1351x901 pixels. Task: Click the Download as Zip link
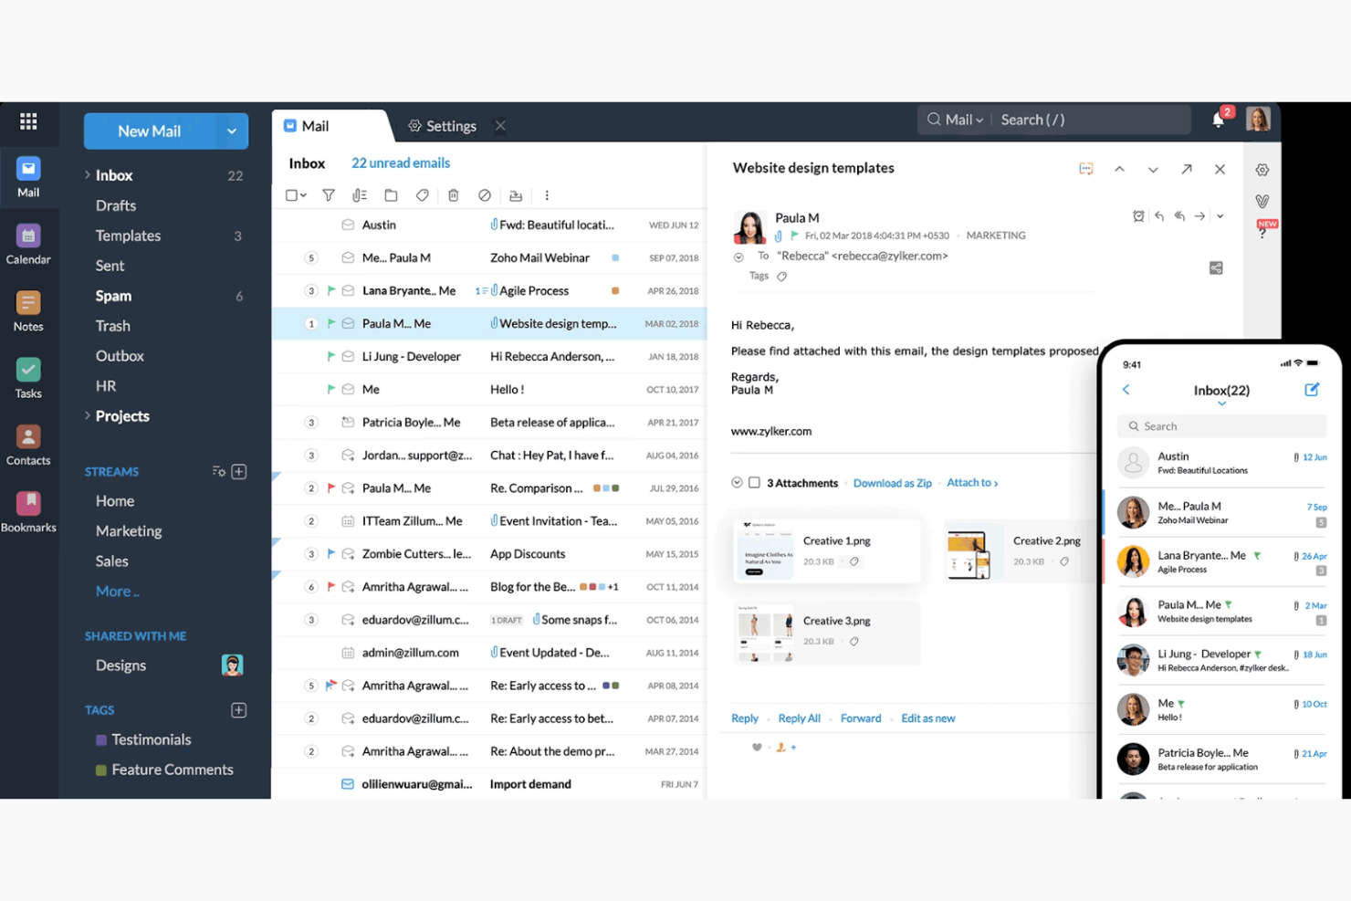tap(893, 483)
